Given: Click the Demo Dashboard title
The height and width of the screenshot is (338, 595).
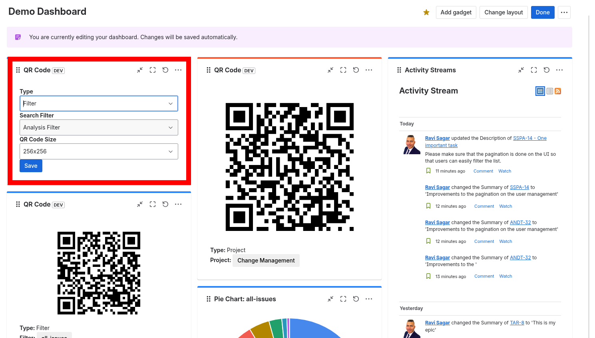Looking at the screenshot, I should coord(47,12).
